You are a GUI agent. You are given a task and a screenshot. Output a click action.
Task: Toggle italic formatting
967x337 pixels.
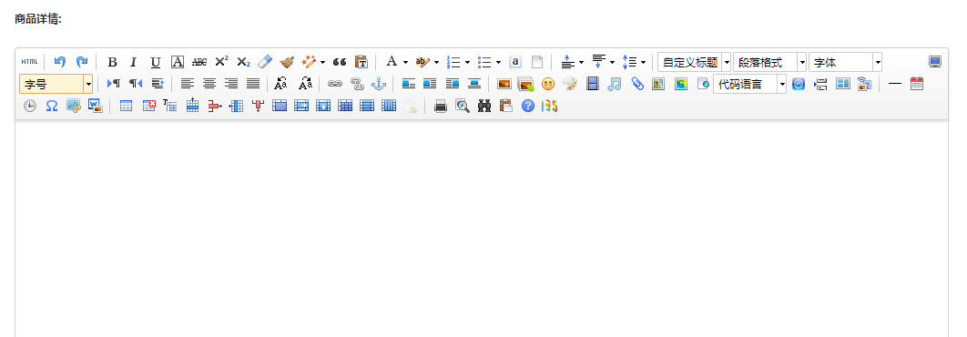133,62
